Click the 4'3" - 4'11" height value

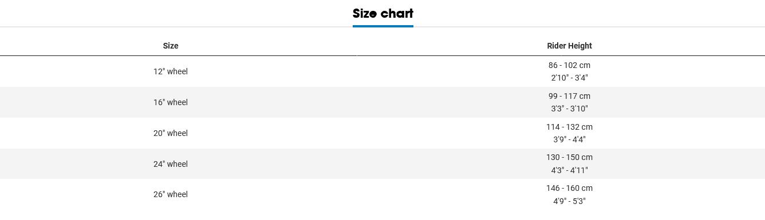pos(569,170)
